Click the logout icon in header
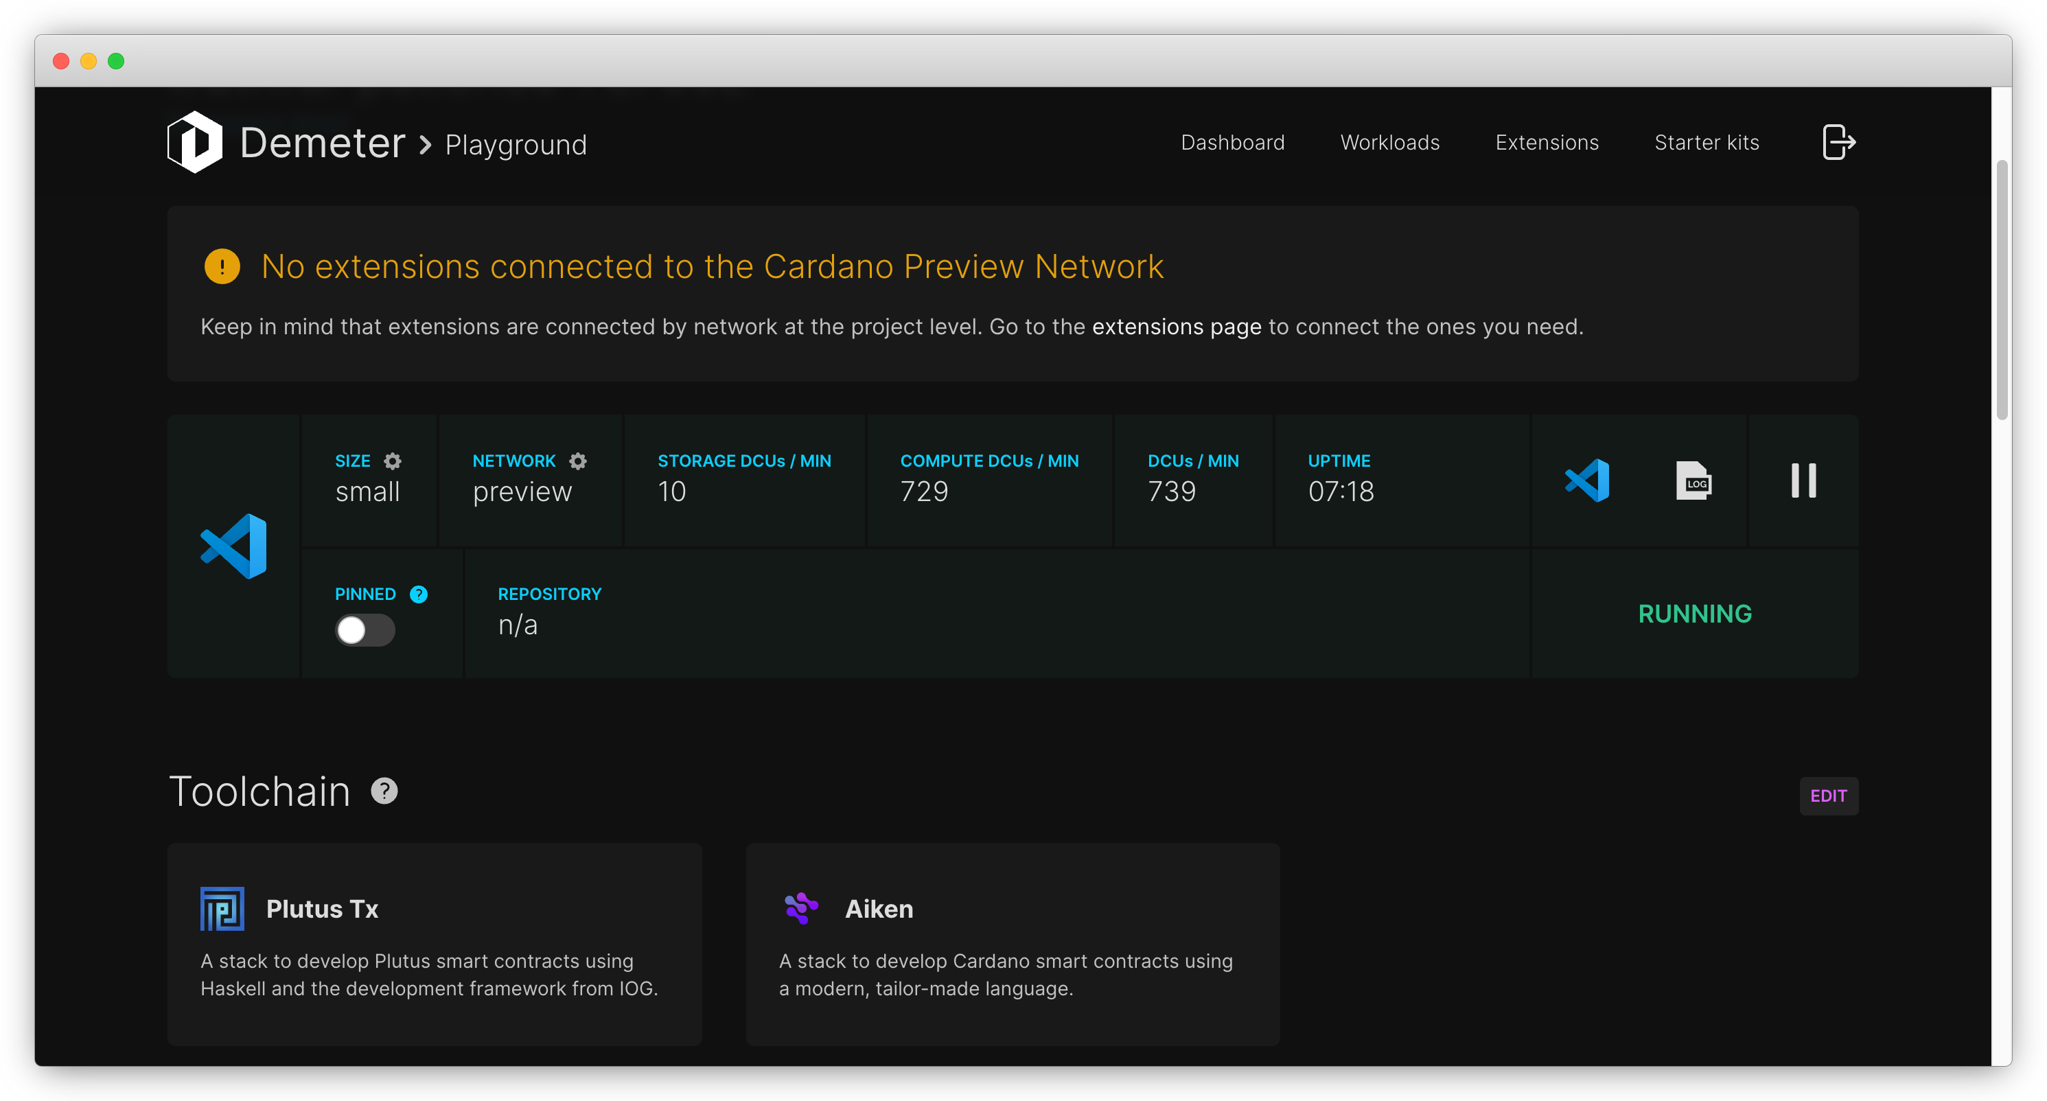 pyautogui.click(x=1838, y=143)
